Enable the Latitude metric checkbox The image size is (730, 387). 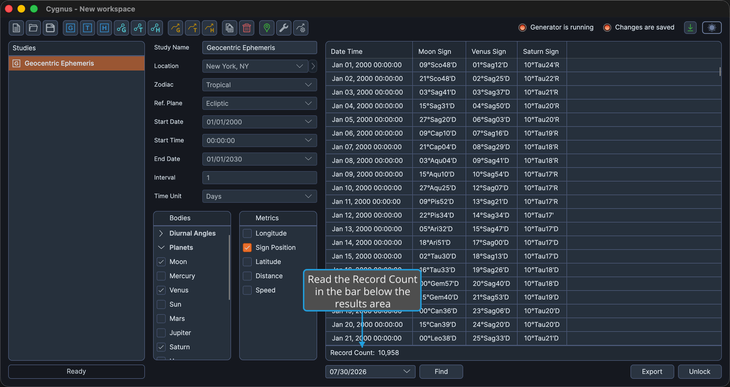pos(247,262)
